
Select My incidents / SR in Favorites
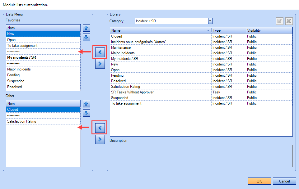pos(21,57)
